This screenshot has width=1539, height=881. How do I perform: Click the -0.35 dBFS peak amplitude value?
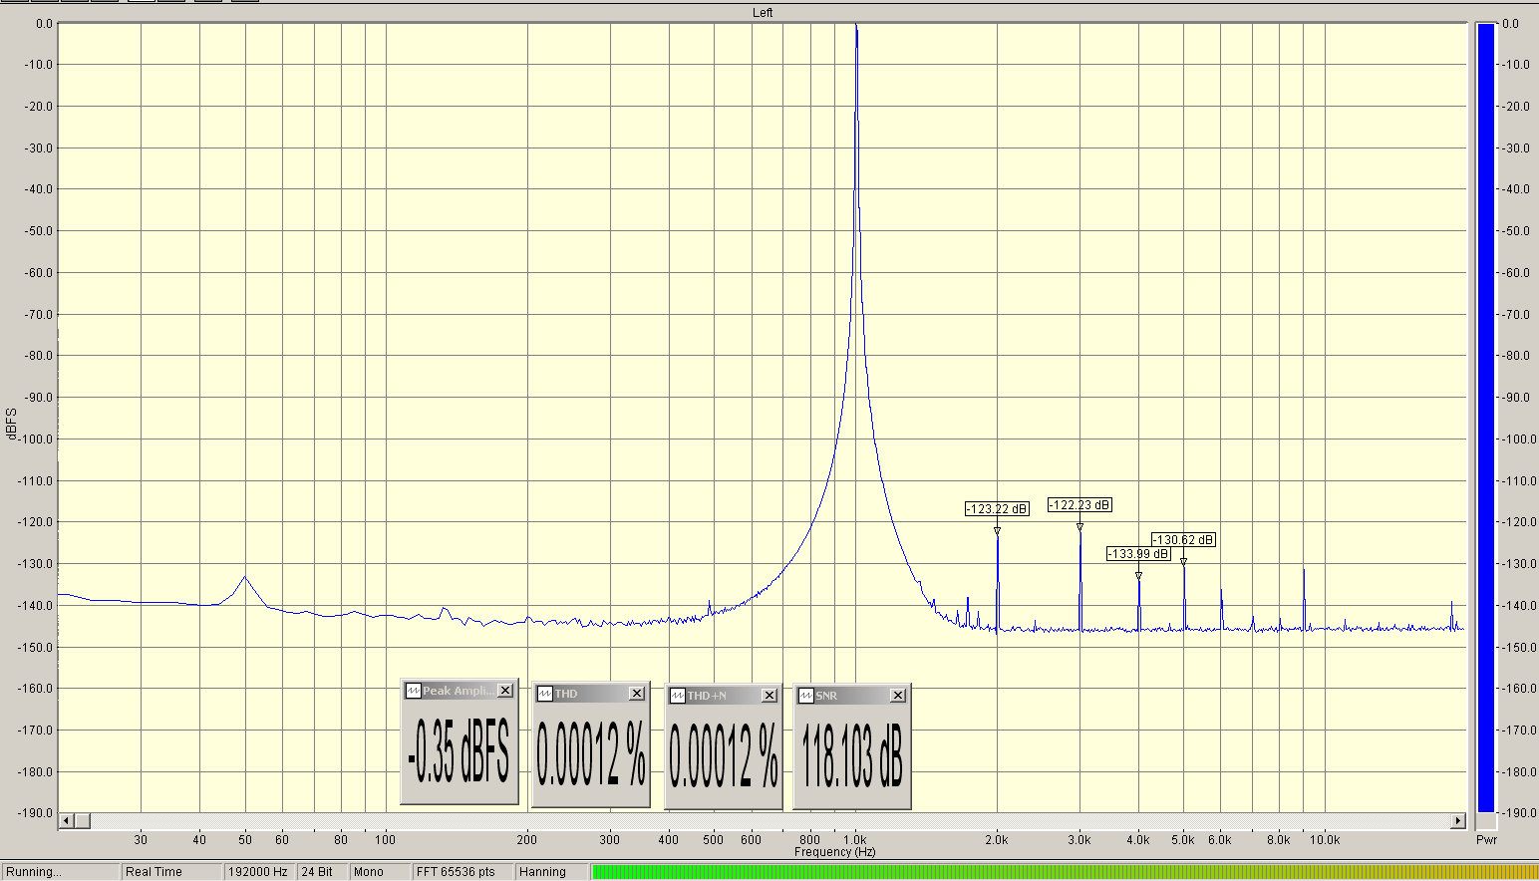(460, 751)
